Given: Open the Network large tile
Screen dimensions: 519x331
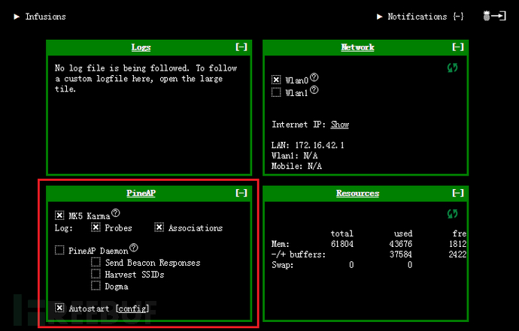Looking at the screenshot, I should click(358, 47).
